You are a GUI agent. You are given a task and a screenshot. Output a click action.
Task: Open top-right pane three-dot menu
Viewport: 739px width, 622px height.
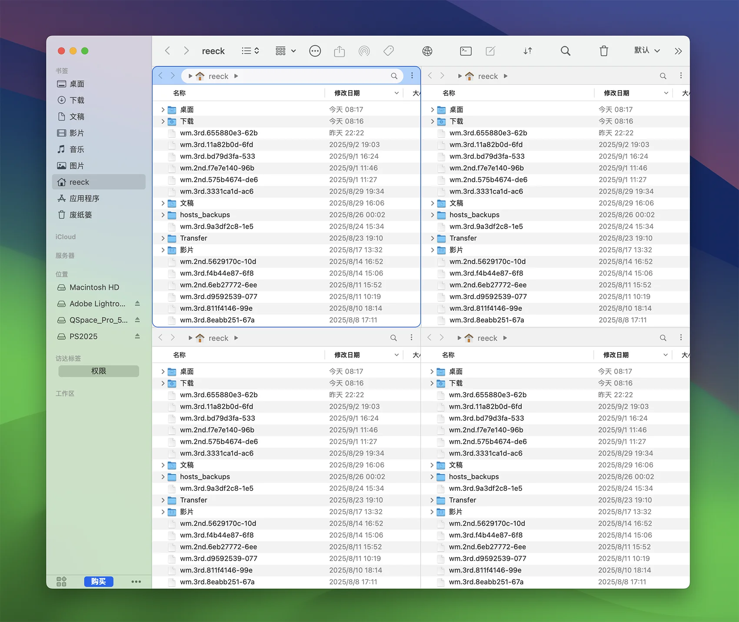click(x=681, y=76)
